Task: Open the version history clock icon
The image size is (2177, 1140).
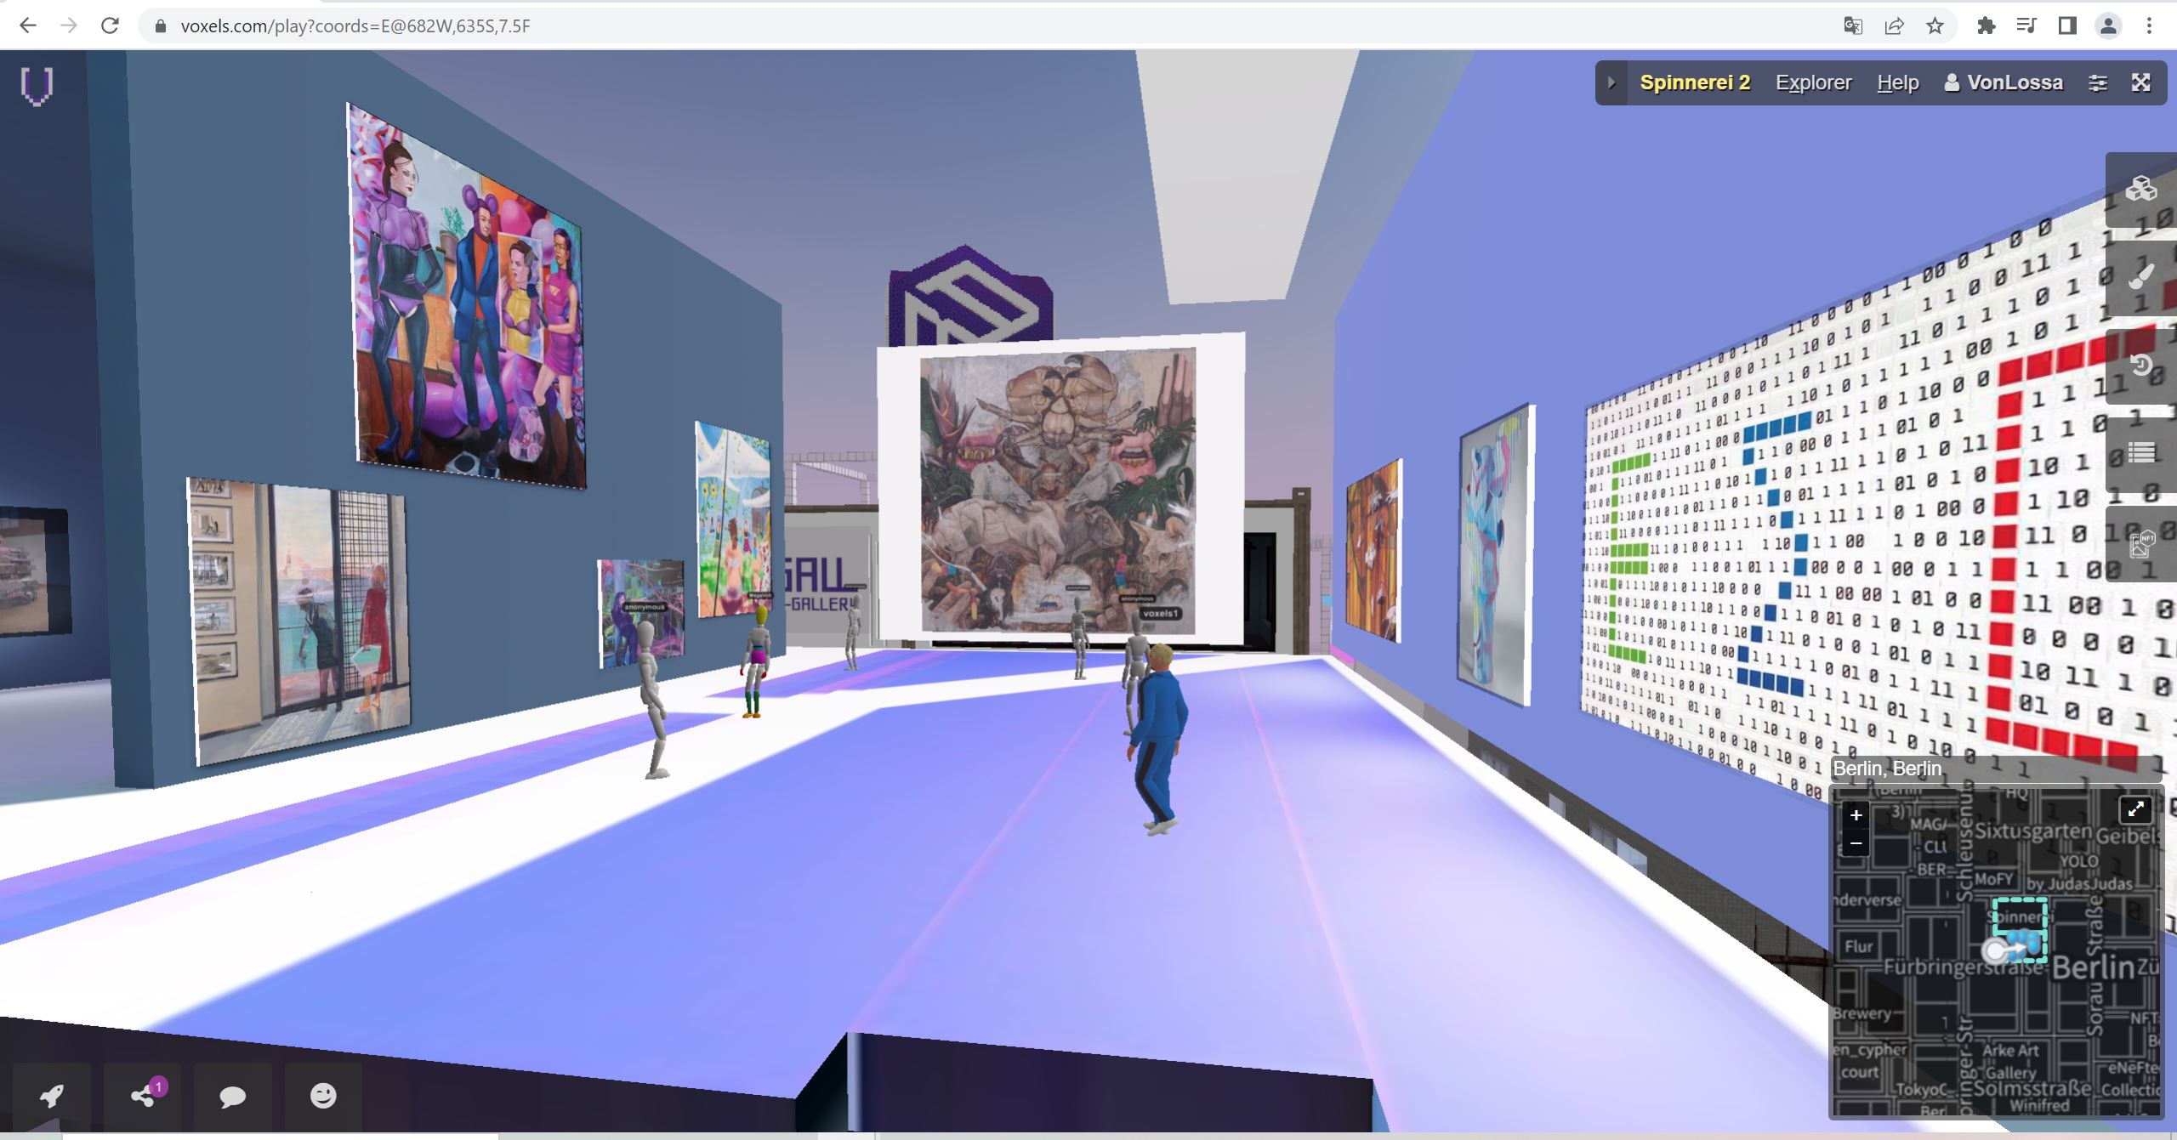Action: point(2140,366)
